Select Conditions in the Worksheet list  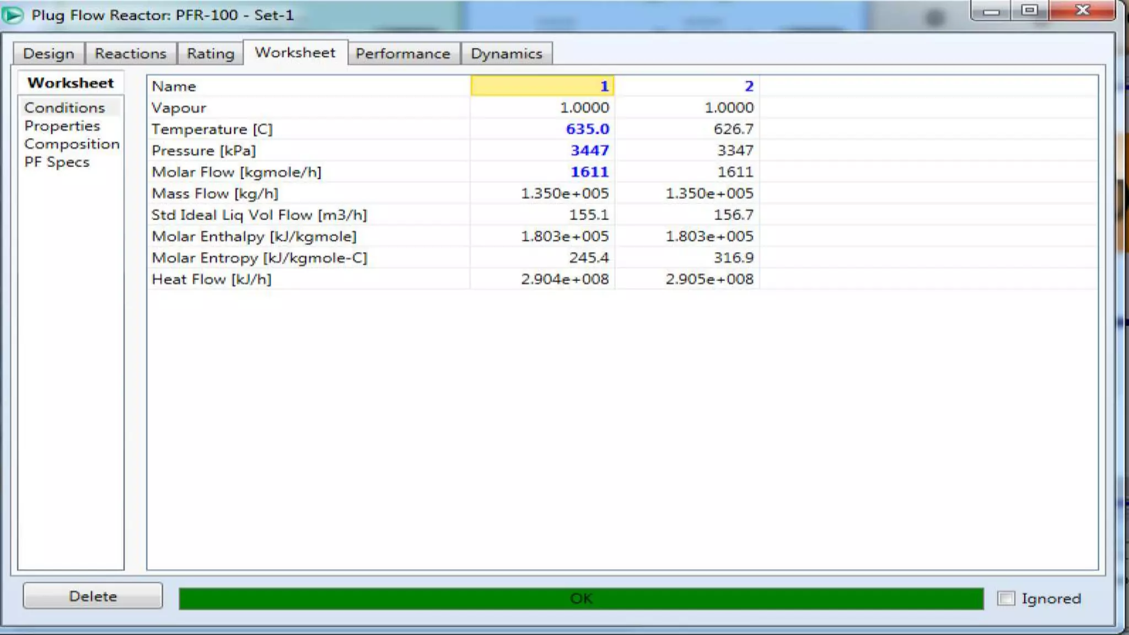[64, 107]
